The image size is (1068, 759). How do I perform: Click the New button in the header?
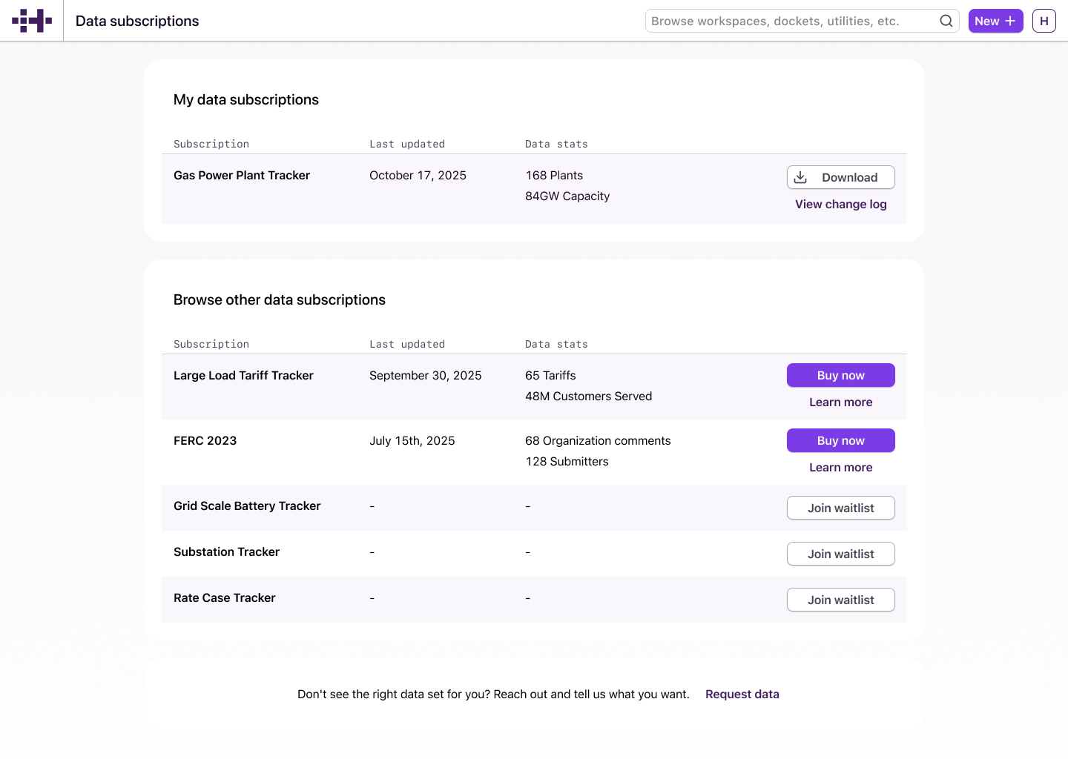pyautogui.click(x=995, y=21)
